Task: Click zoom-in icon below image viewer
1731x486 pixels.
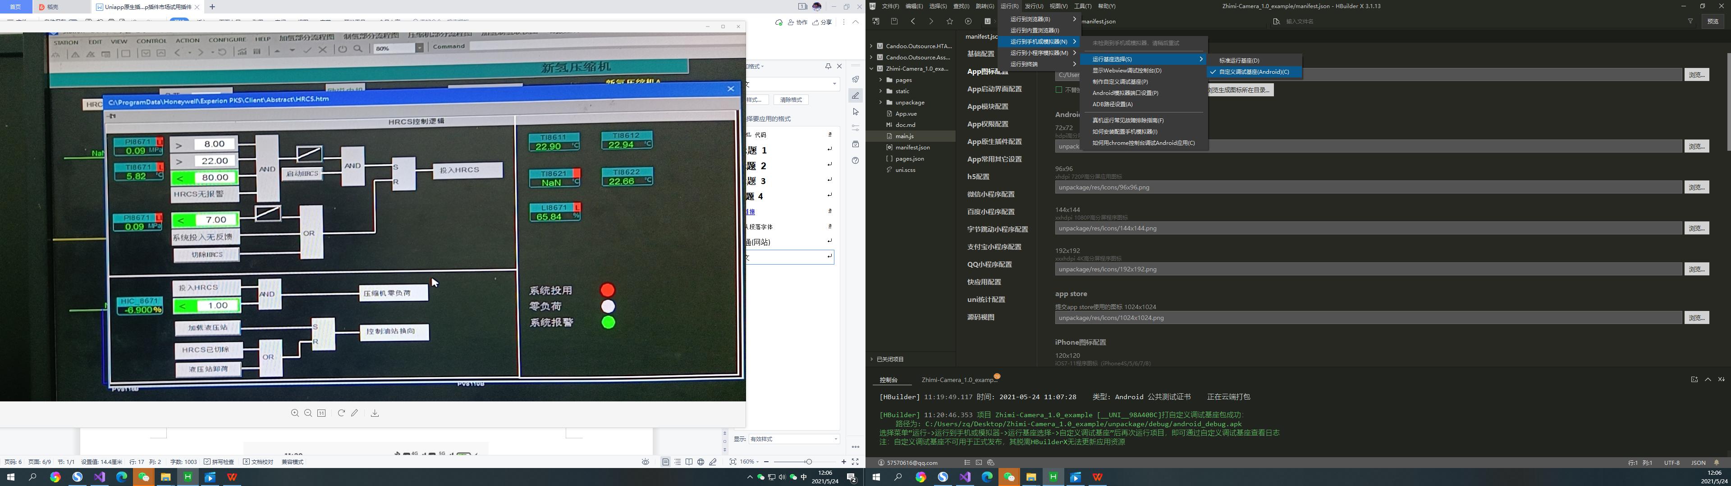Action: (295, 414)
